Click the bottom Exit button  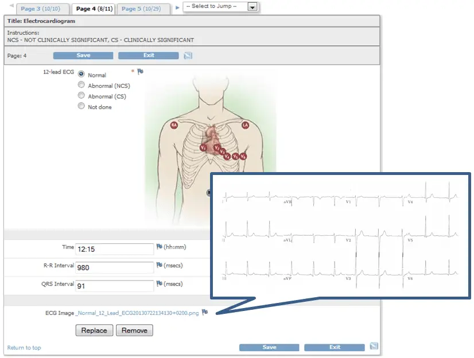tap(335, 348)
